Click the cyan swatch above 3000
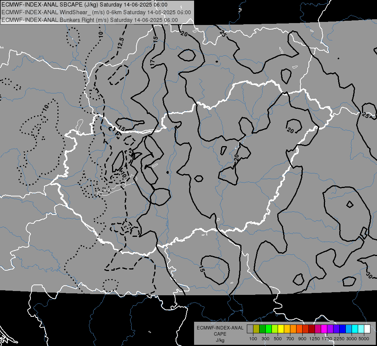 [355, 329]
